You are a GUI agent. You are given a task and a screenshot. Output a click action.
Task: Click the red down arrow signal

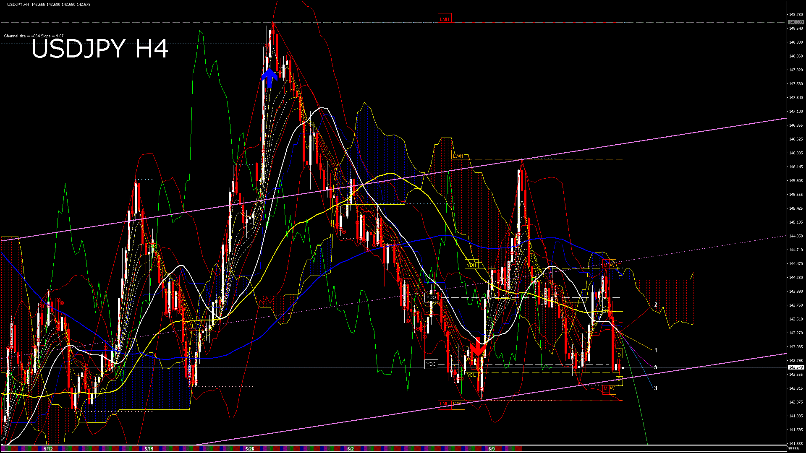pos(478,348)
